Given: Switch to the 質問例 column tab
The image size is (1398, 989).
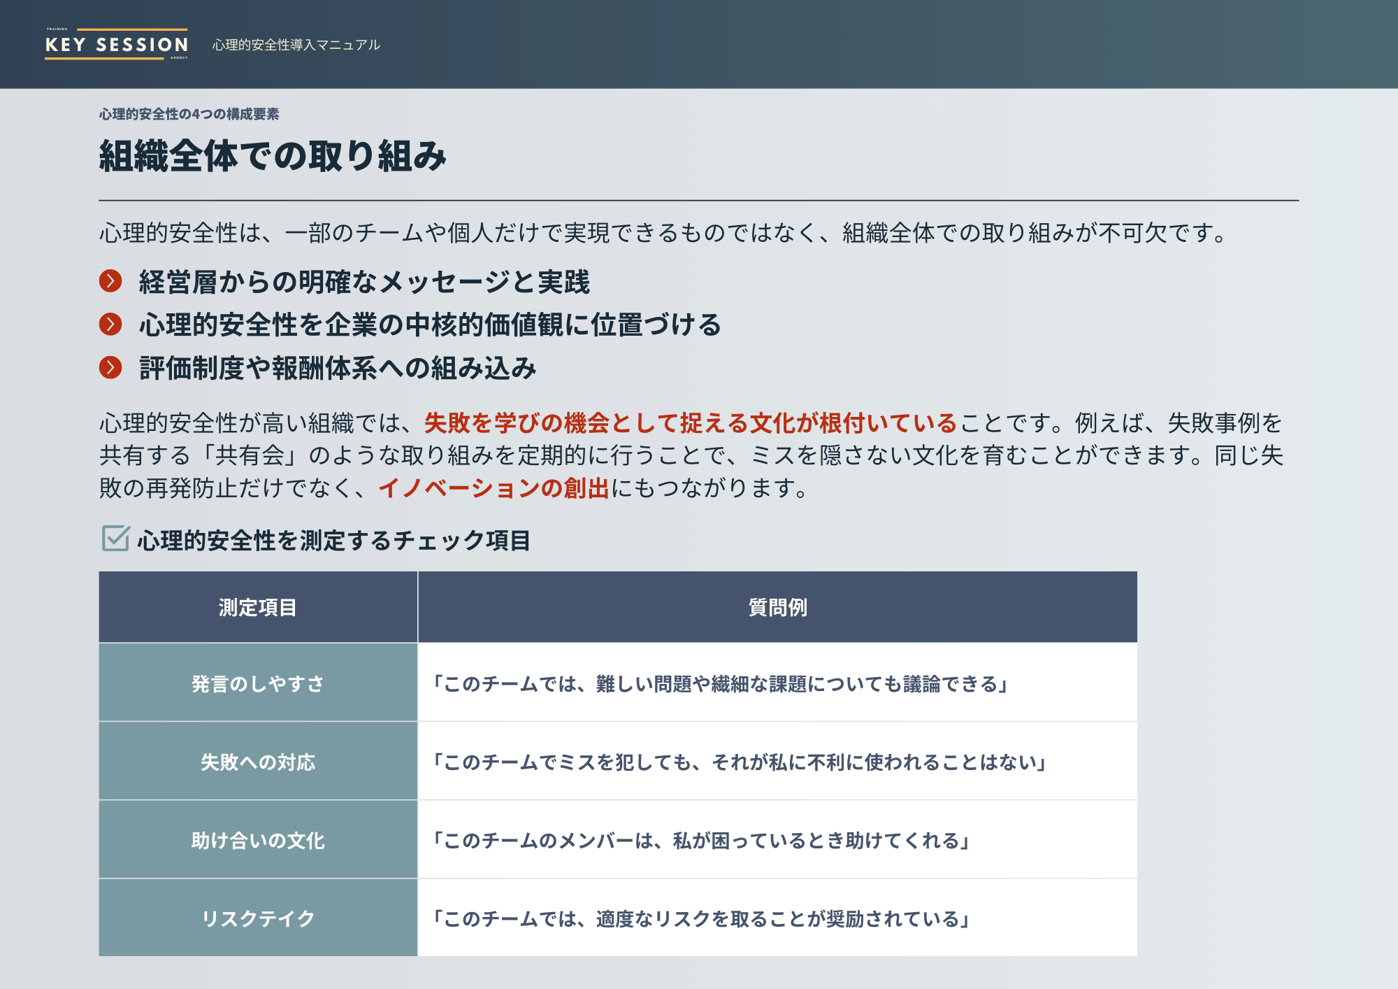Looking at the screenshot, I should tap(777, 607).
